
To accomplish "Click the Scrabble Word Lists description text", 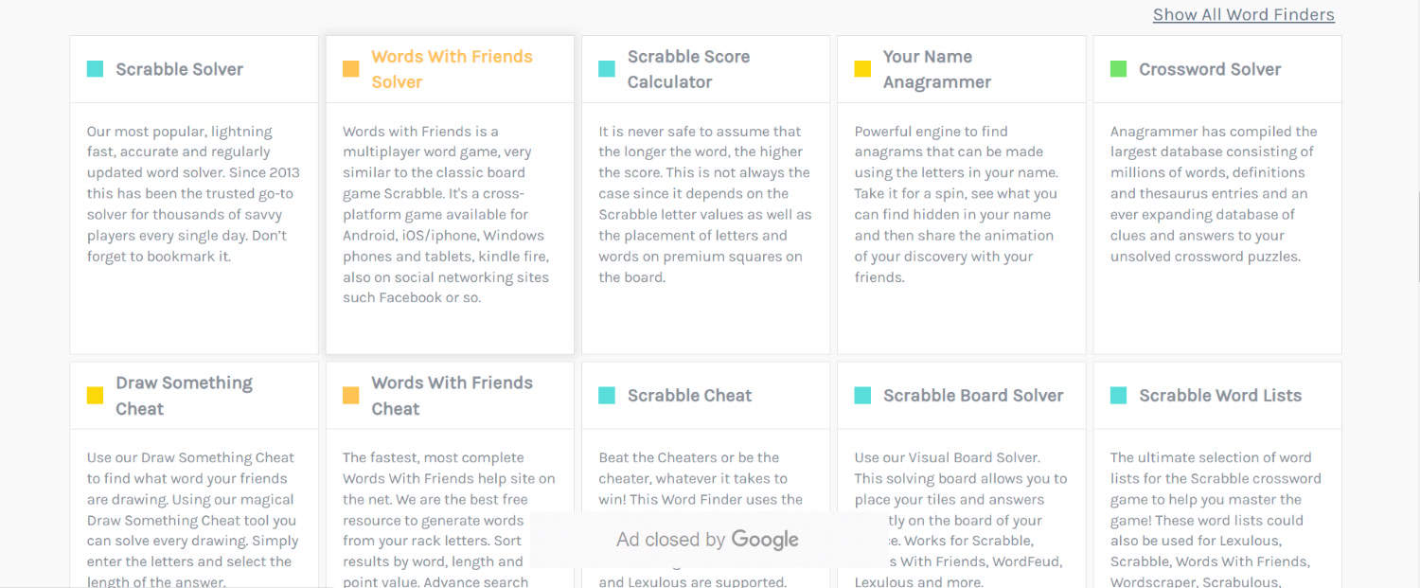I will [1216, 520].
